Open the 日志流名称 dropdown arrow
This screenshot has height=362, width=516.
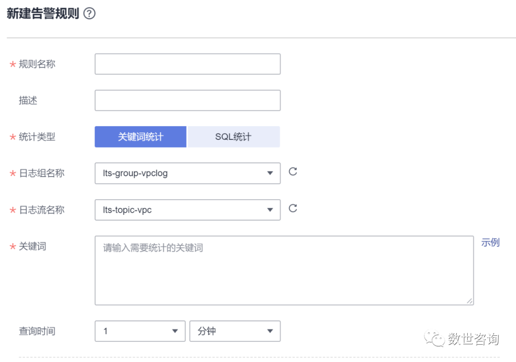click(270, 210)
